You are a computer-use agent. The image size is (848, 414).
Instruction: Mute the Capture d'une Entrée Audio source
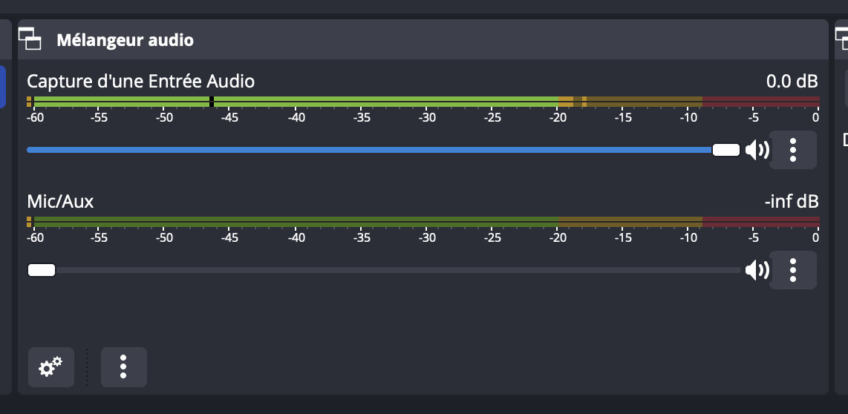757,150
